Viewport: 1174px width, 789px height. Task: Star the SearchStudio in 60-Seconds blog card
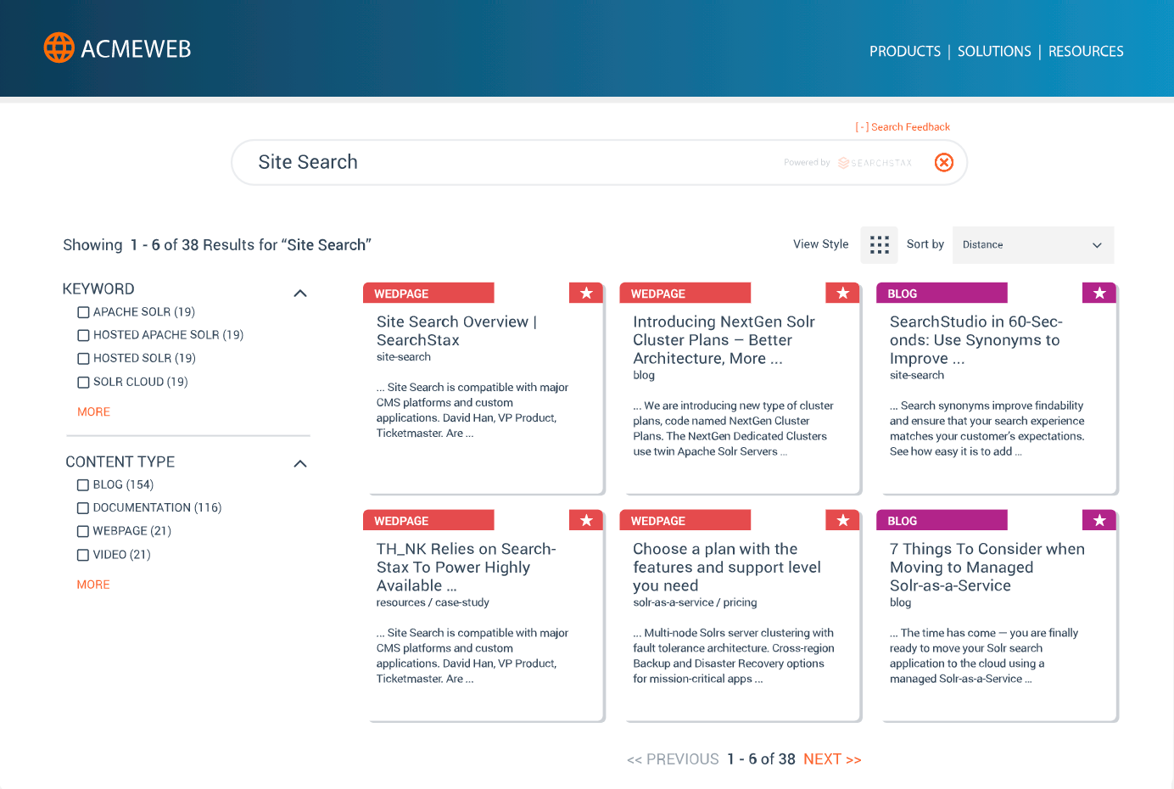[x=1099, y=292]
